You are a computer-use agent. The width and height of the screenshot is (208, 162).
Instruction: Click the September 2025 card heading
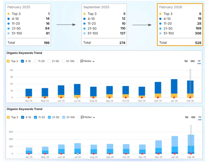(x=96, y=7)
